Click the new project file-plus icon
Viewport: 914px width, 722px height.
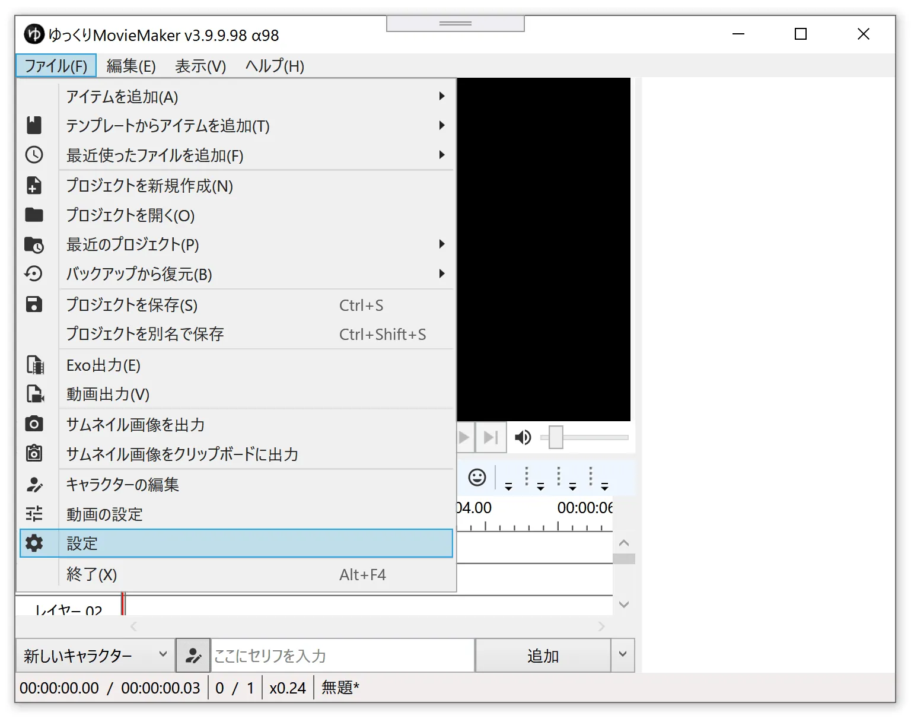click(34, 185)
